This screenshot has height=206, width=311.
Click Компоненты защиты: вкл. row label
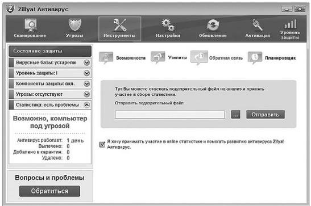[x=45, y=84]
